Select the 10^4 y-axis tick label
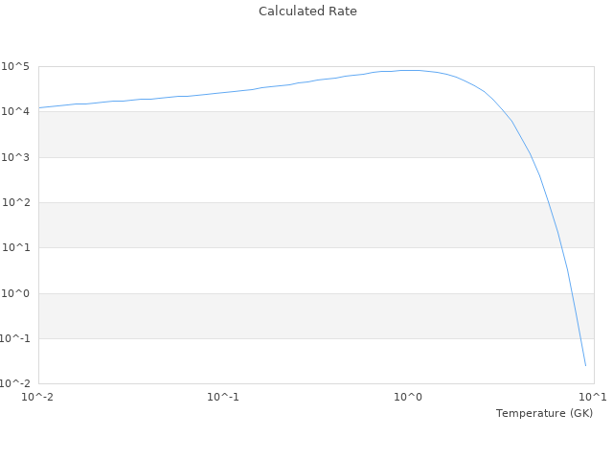Screen dimensions: 613x460 point(18,112)
